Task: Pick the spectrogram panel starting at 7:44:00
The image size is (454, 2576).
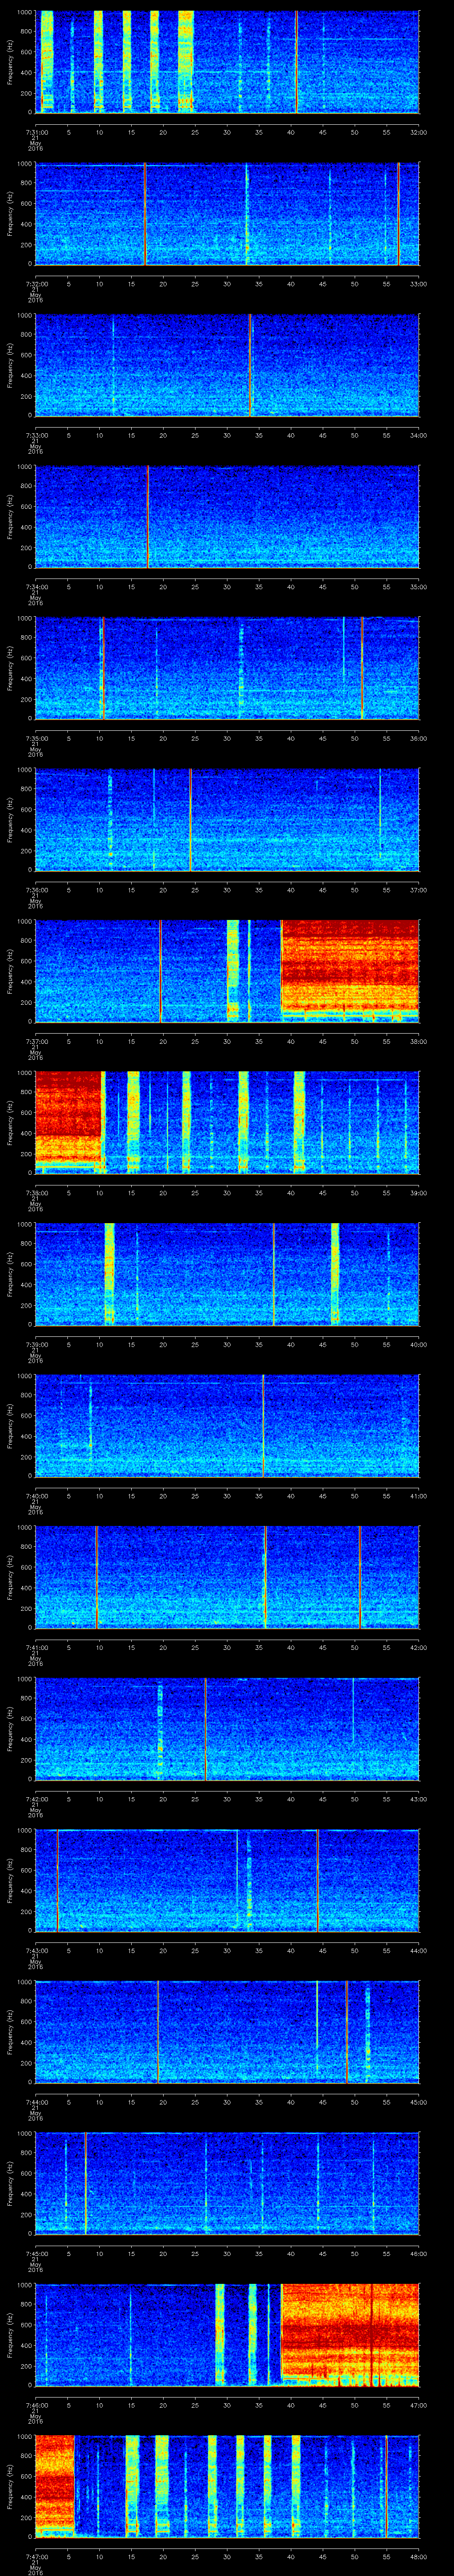Action: coord(227,2032)
